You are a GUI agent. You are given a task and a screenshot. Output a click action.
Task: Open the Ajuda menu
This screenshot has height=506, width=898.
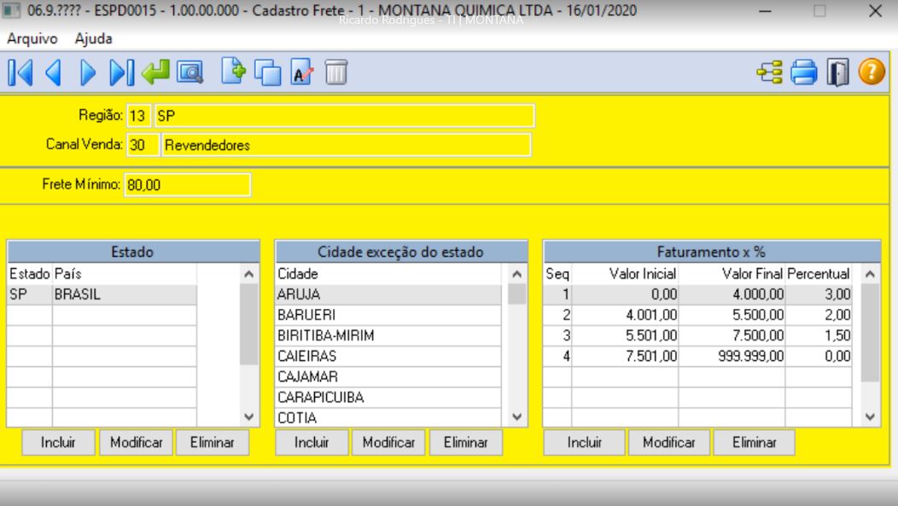point(93,39)
